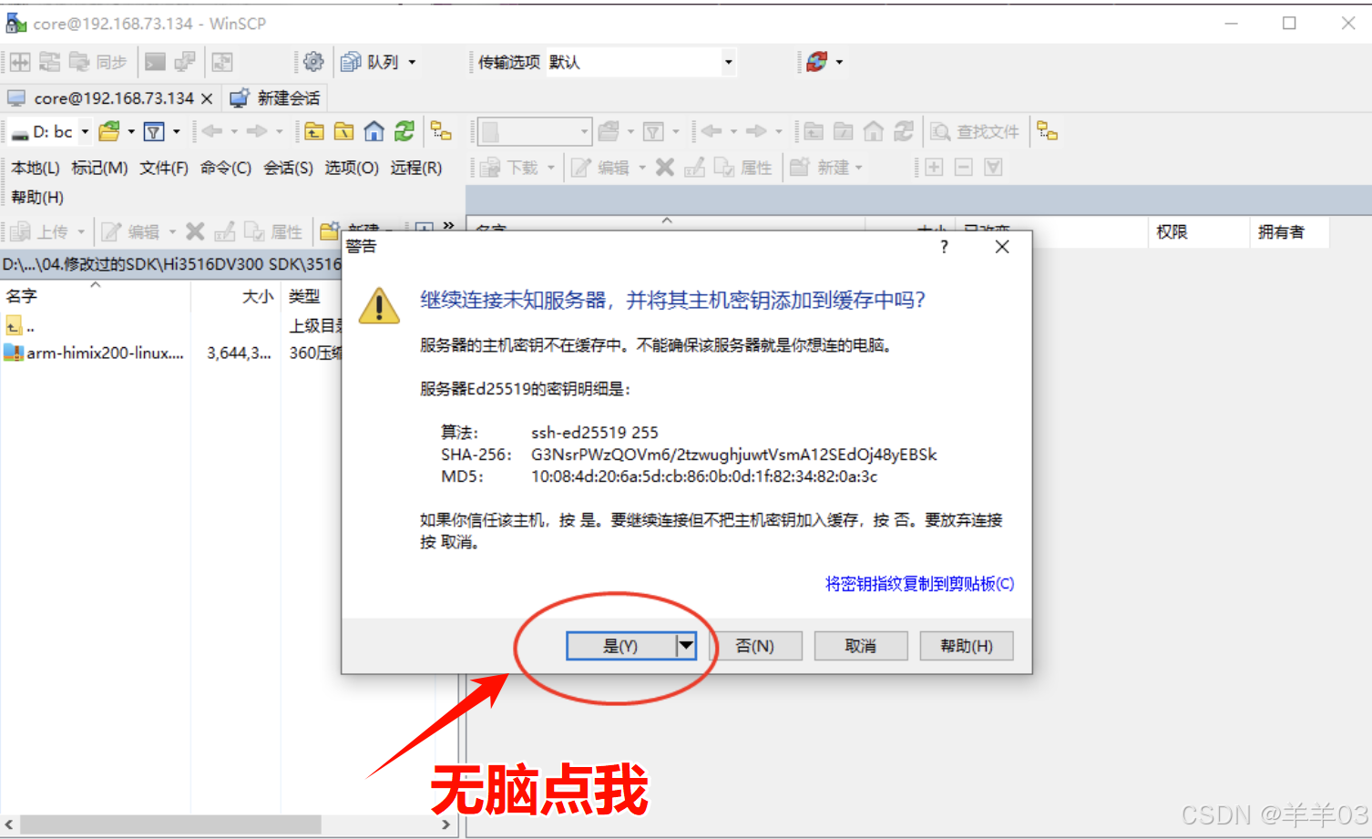Click the 取消 cancel button
Screen dimensions: 1372x839
tap(861, 646)
